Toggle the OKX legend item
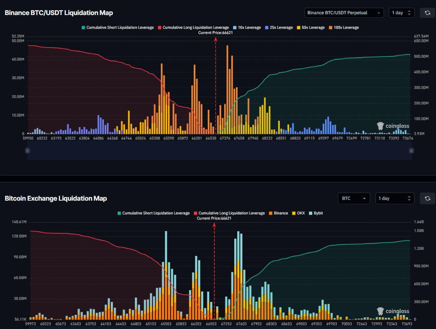This screenshot has width=436, height=329. coord(300,213)
